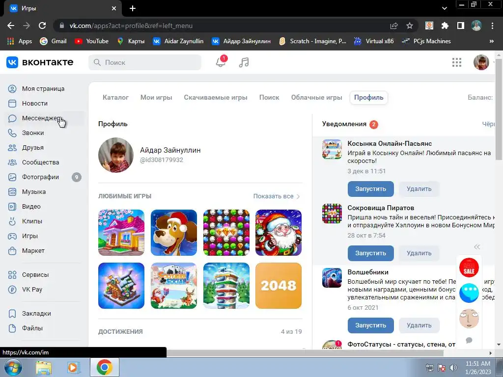The image size is (503, 377).
Task: Open the Santa Claus game tile
Action: click(279, 233)
